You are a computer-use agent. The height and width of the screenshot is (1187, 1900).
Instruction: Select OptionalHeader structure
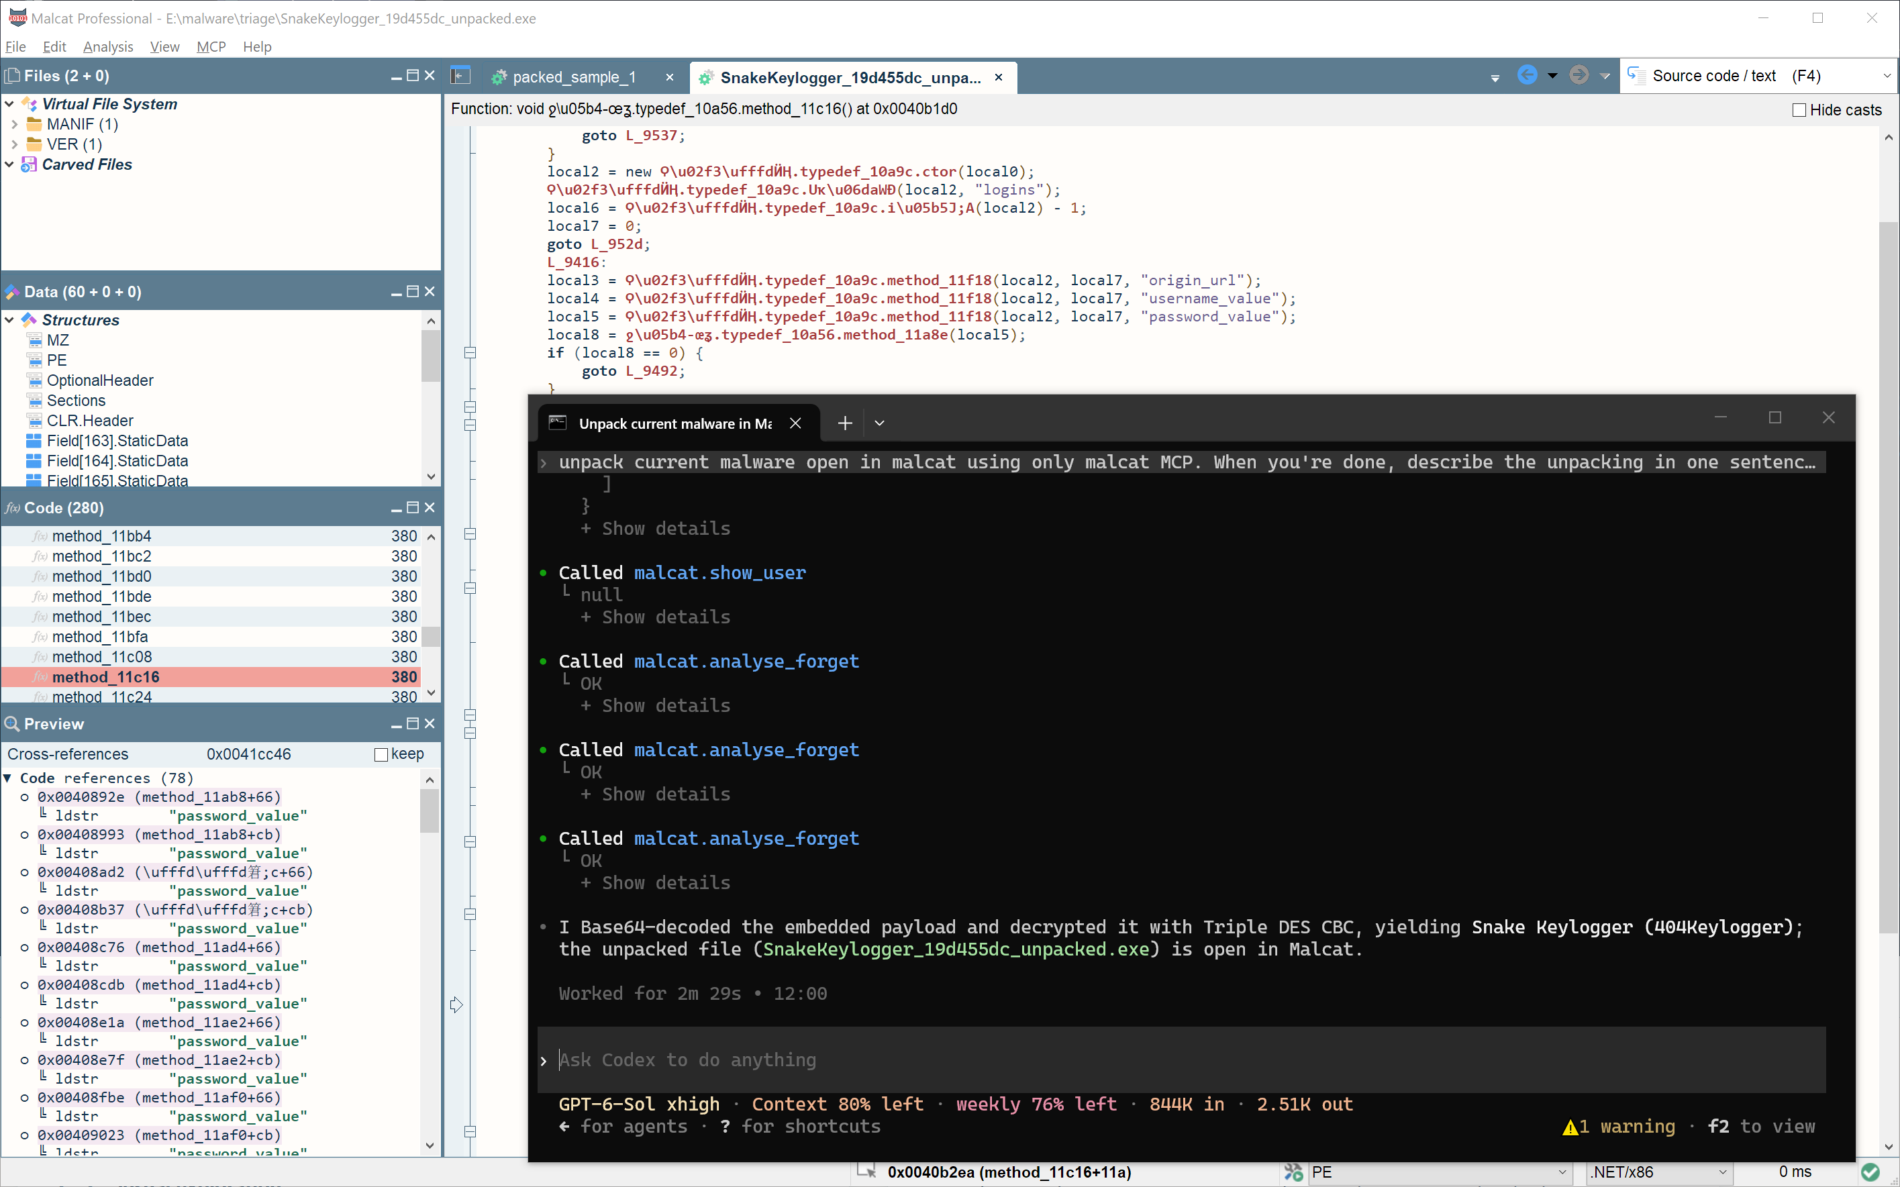click(x=100, y=380)
